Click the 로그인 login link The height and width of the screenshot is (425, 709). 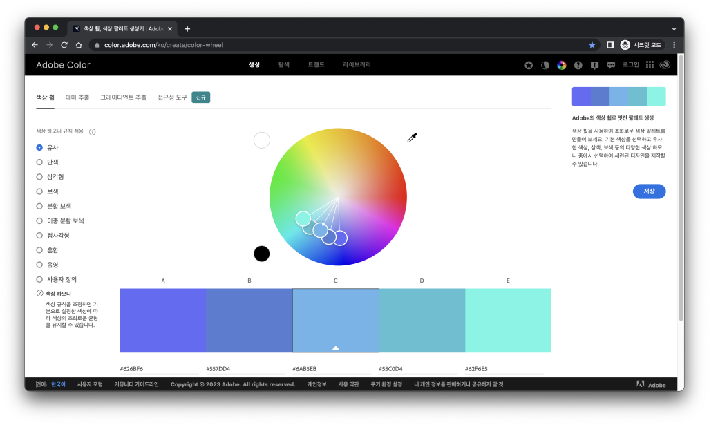pos(631,65)
